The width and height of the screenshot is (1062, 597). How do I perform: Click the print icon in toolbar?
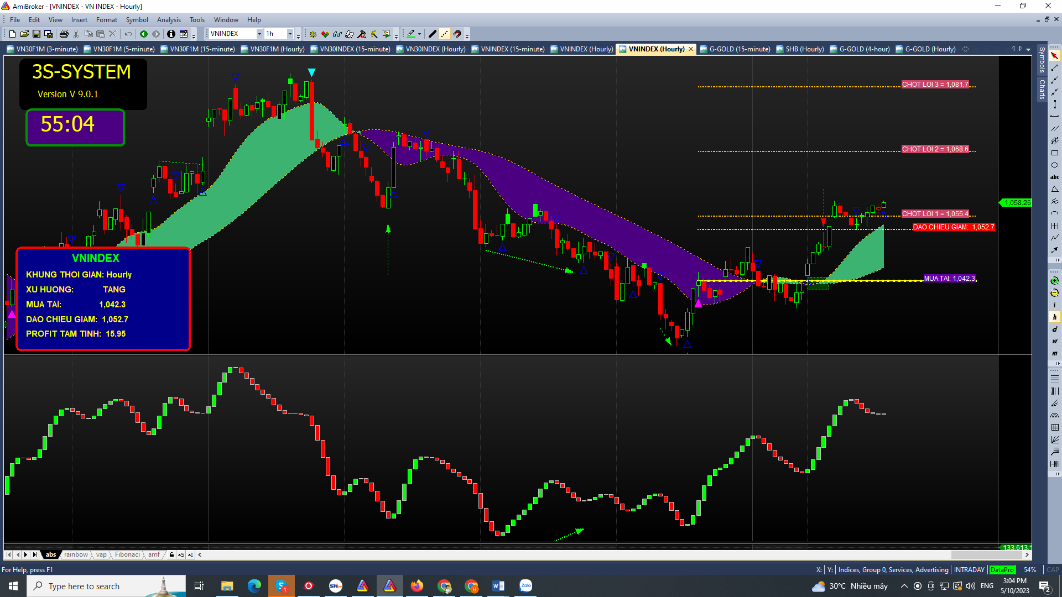click(64, 34)
